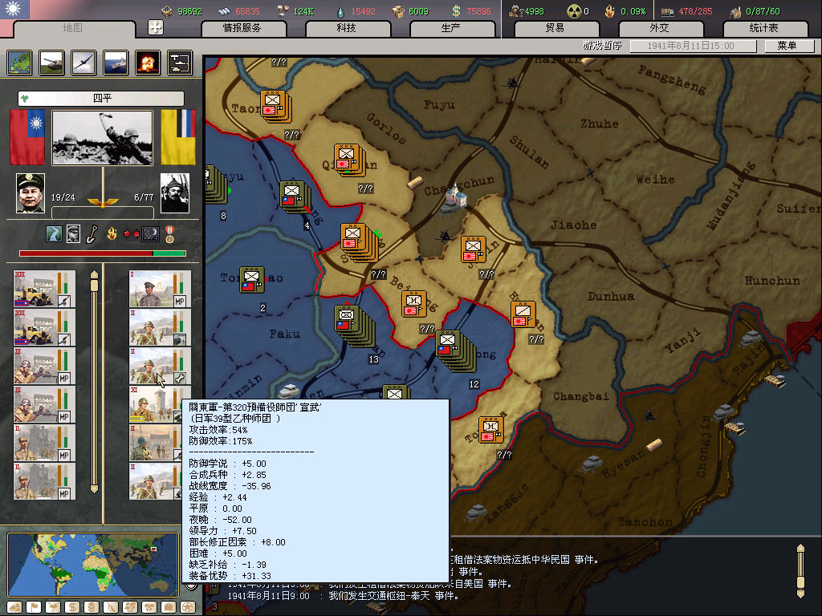Click the flame modifier icon
The image size is (822, 616).
(112, 233)
